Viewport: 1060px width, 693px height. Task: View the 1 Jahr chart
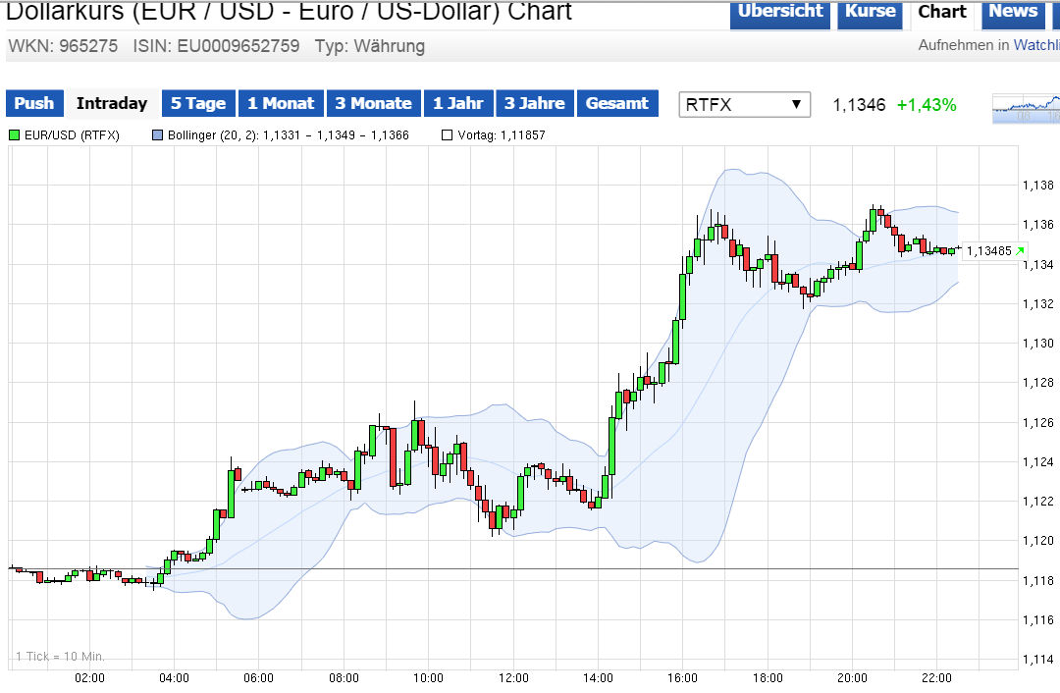coord(458,103)
